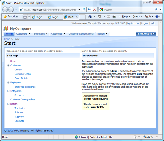Collapse the Customers node in Site Map
This screenshot has width=164, height=141.
click(x=8, y=66)
